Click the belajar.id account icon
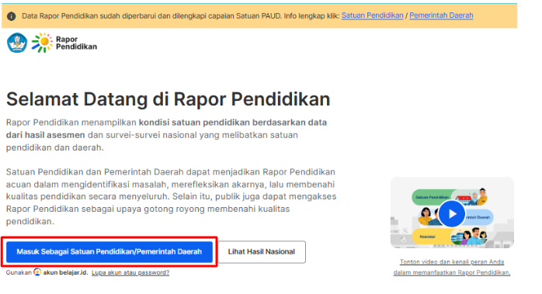Viewport: 542px width, 294px height. [x=37, y=272]
